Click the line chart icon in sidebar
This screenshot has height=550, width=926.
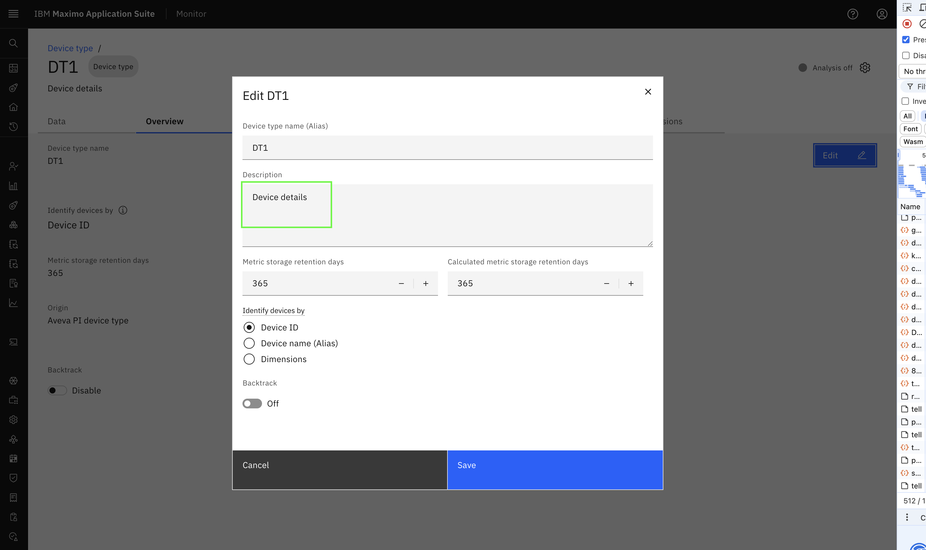[13, 303]
